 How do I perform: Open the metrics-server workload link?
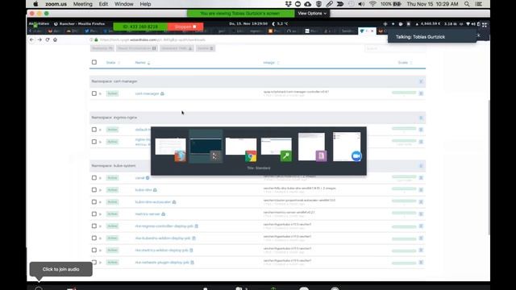pyautogui.click(x=148, y=214)
